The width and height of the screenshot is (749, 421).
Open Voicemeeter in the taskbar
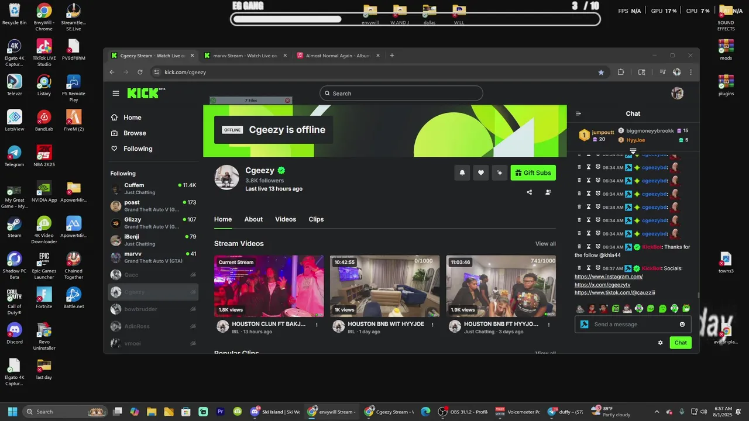[517, 412]
